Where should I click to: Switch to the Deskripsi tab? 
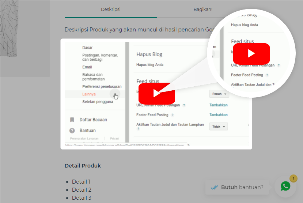(x=111, y=9)
